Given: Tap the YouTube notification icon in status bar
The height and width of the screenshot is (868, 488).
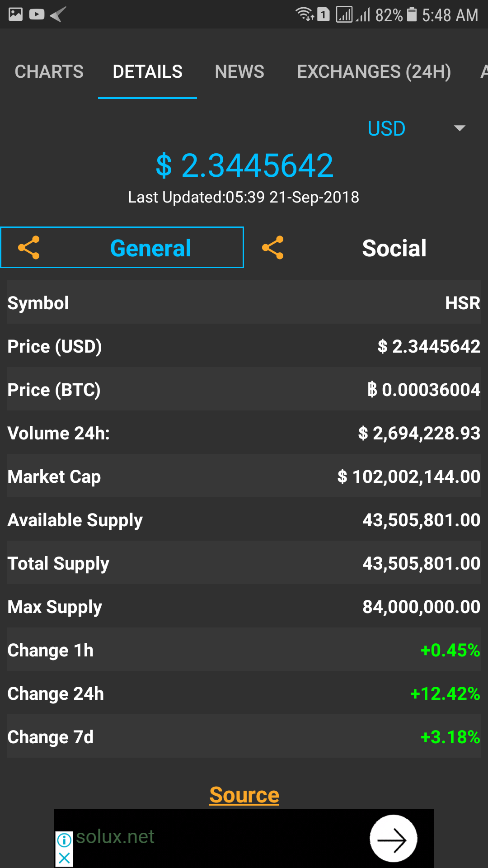Looking at the screenshot, I should [37, 14].
